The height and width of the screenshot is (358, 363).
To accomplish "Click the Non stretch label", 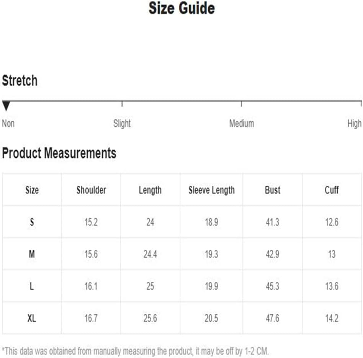I will coord(8,123).
